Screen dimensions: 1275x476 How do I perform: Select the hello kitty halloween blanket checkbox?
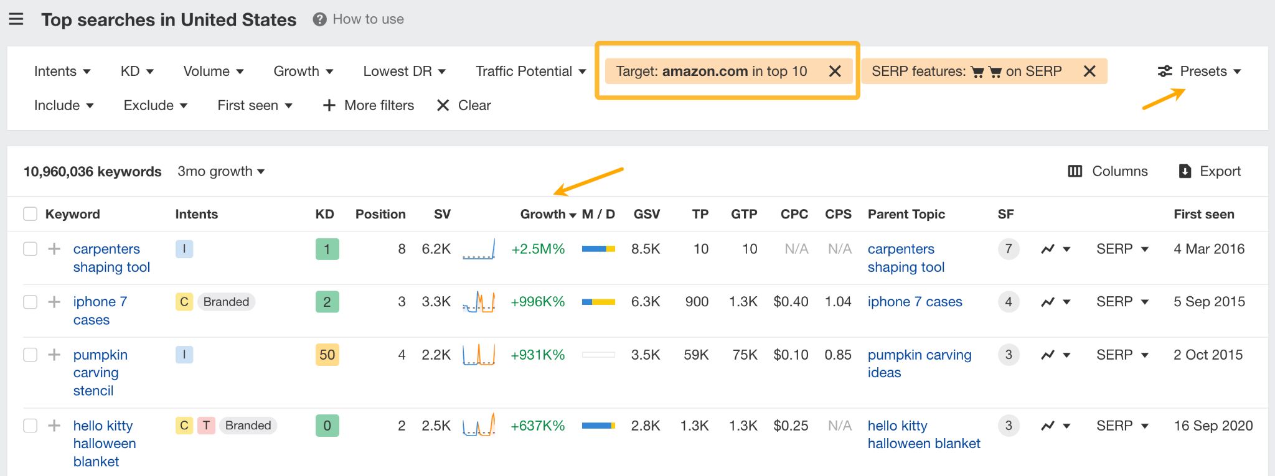point(30,426)
